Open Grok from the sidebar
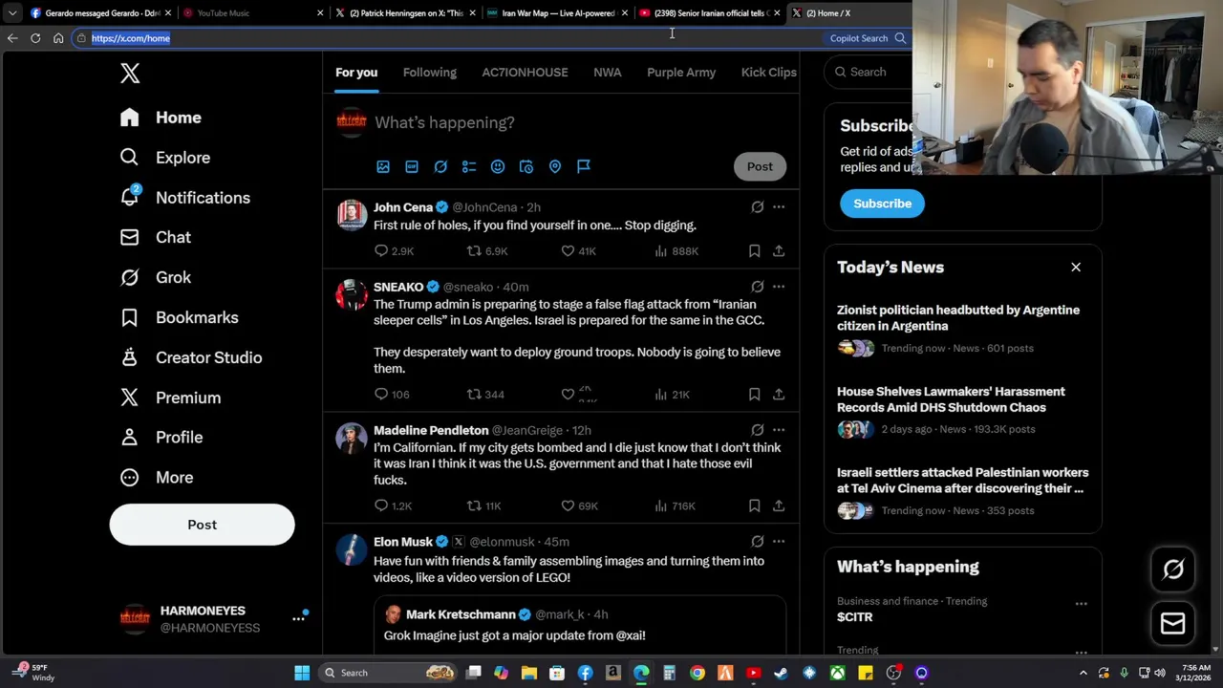Viewport: 1223px width, 688px height. coord(155,277)
